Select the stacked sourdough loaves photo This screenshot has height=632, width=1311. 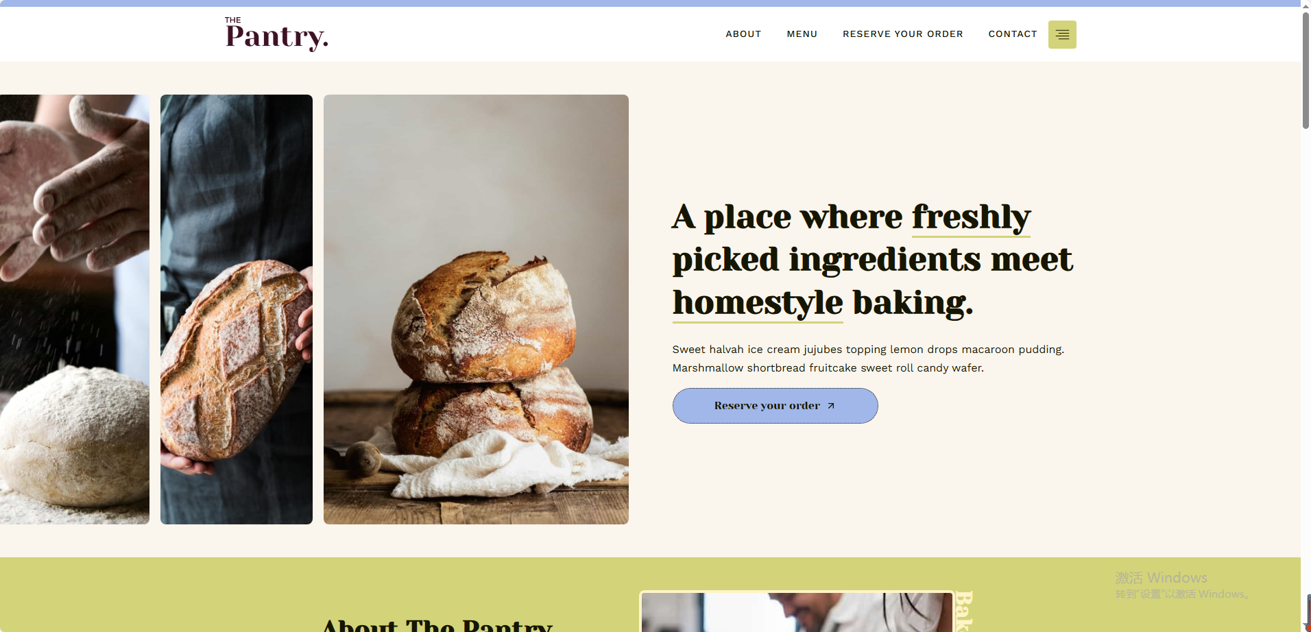tap(476, 309)
